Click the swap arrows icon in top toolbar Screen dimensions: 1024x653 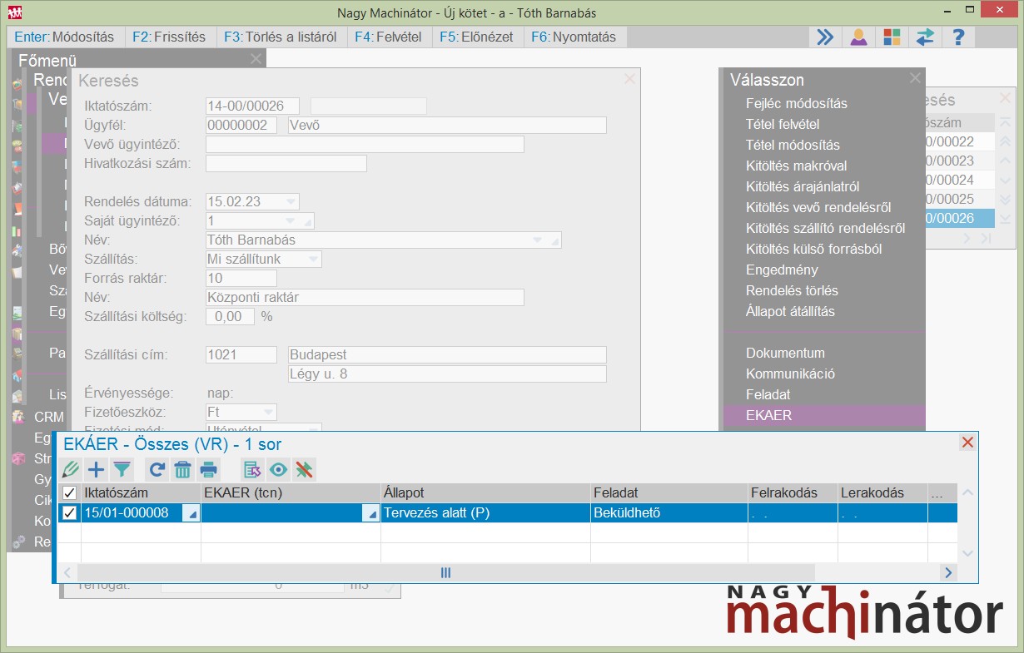[x=925, y=37]
